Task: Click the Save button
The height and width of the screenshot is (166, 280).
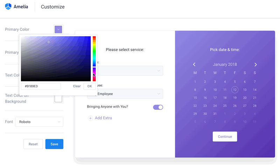Action: pos(54,144)
